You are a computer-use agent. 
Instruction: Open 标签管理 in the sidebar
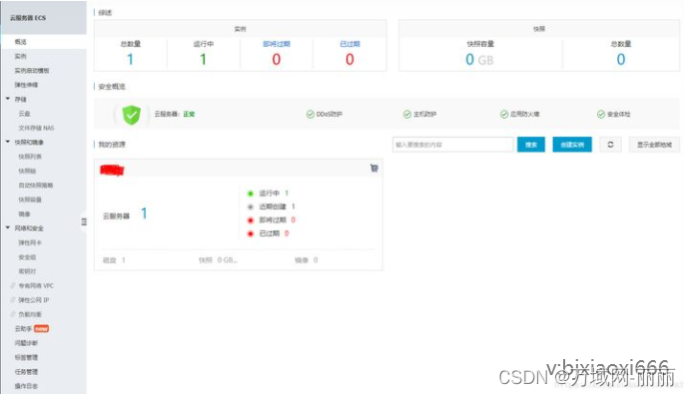click(x=26, y=358)
